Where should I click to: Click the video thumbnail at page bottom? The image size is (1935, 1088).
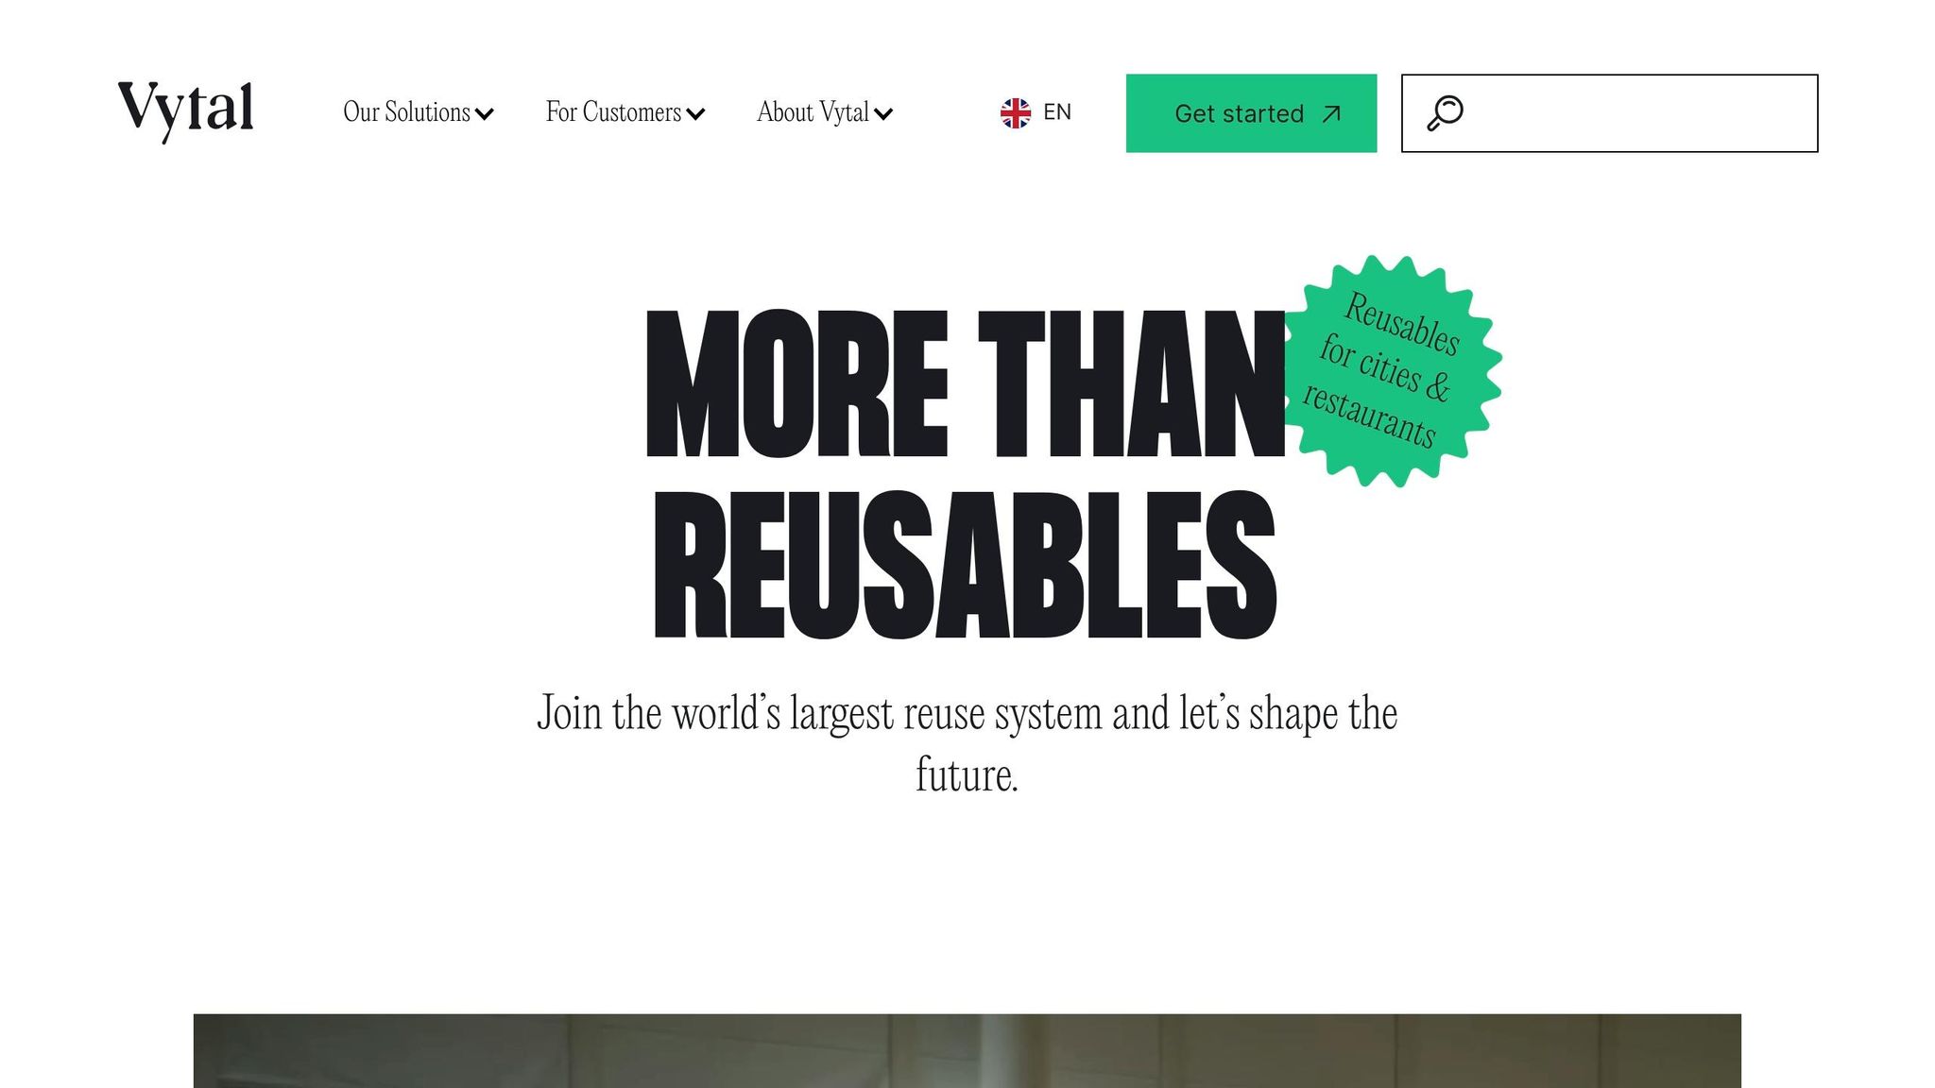point(967,1051)
